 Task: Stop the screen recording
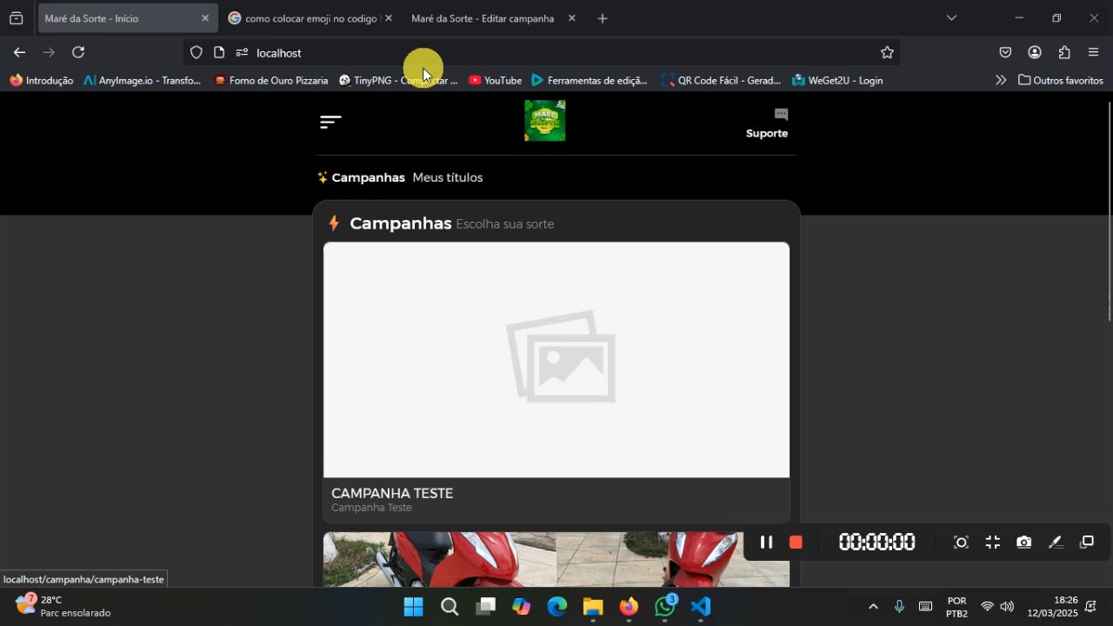click(x=796, y=543)
